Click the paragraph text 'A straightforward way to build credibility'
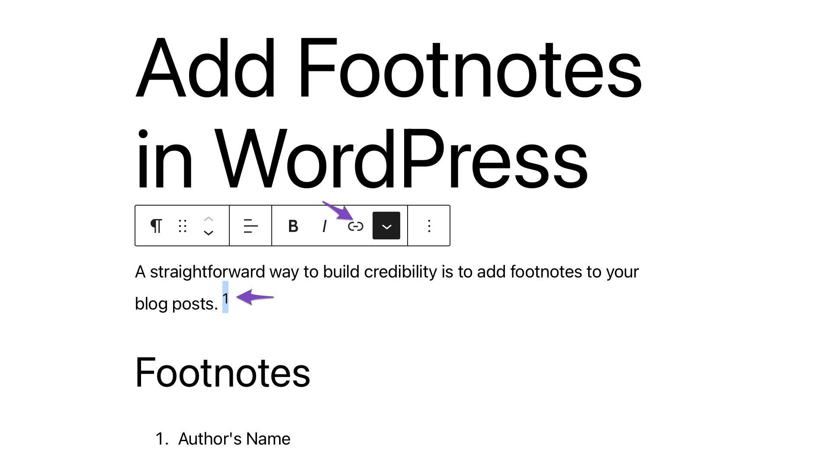 286,272
